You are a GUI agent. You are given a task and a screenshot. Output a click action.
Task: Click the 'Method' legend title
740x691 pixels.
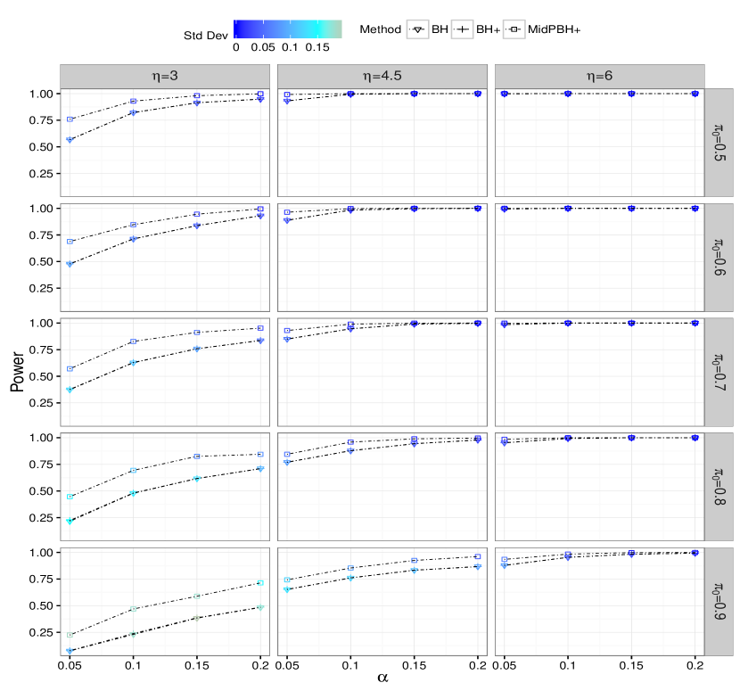(381, 29)
